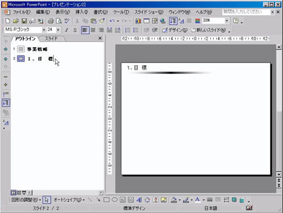The height and width of the screenshot is (213, 283).
Task: Click the Save icon in toolbar
Action: pos(24,21)
